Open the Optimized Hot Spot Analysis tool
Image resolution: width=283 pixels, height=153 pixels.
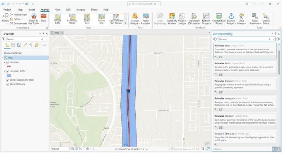[116, 19]
